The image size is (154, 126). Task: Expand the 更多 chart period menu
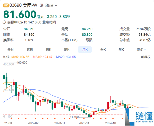[141, 50]
